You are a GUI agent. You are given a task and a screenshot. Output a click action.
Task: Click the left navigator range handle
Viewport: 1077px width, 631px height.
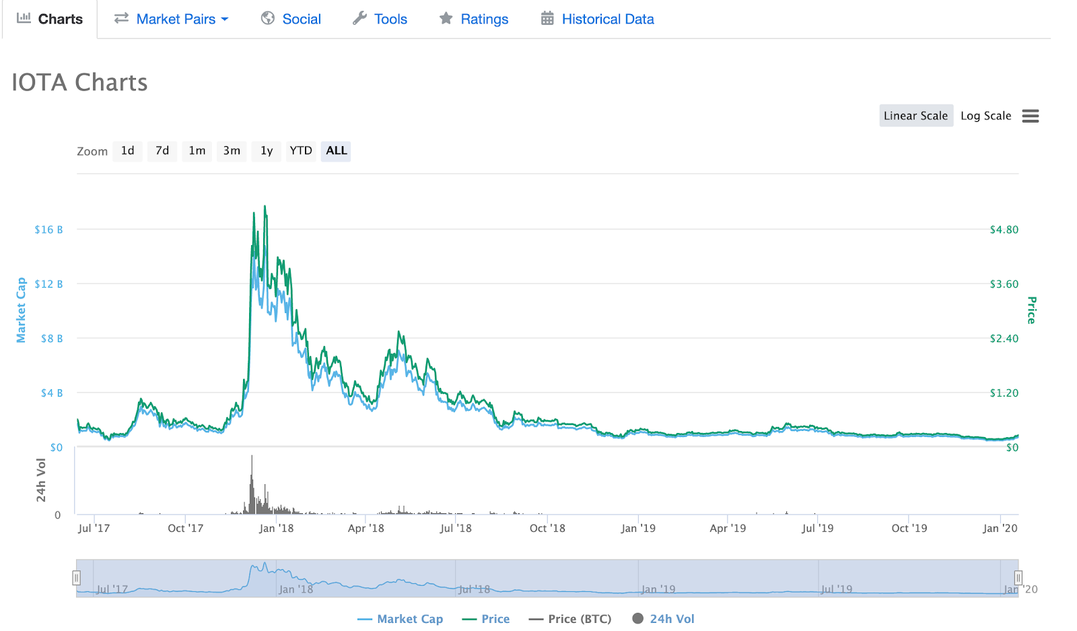click(x=77, y=578)
